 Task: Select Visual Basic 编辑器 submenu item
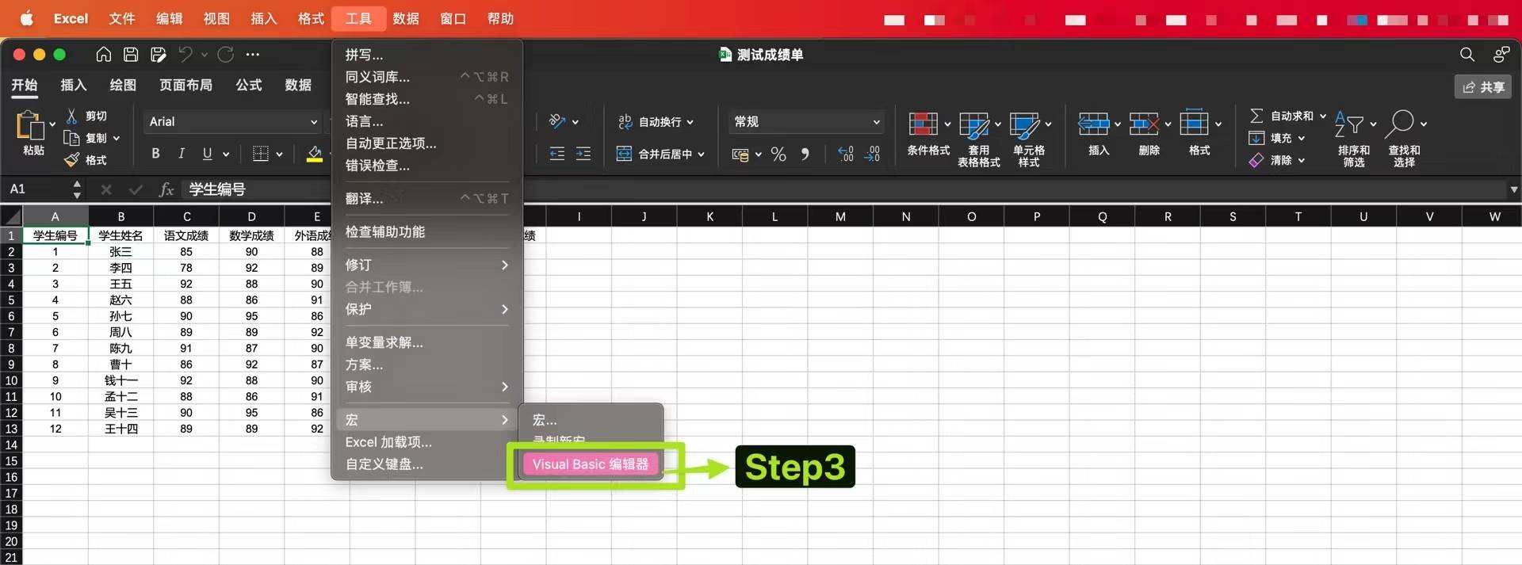pos(591,464)
